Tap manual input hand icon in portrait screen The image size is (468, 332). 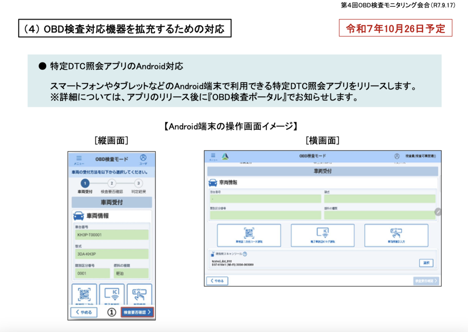pyautogui.click(x=139, y=294)
